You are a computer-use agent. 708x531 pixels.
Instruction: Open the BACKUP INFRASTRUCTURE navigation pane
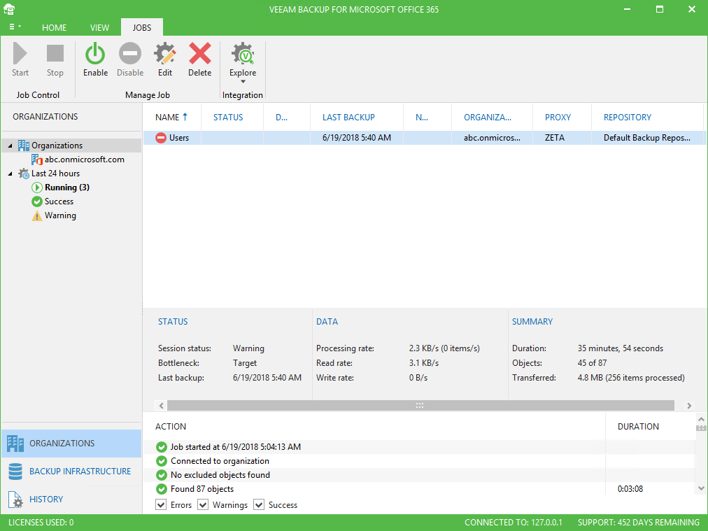tap(71, 472)
